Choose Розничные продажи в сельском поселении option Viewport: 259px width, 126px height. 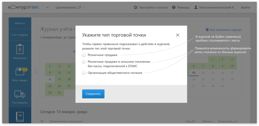[x=84, y=62]
